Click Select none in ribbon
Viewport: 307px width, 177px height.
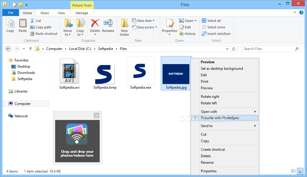point(213,27)
